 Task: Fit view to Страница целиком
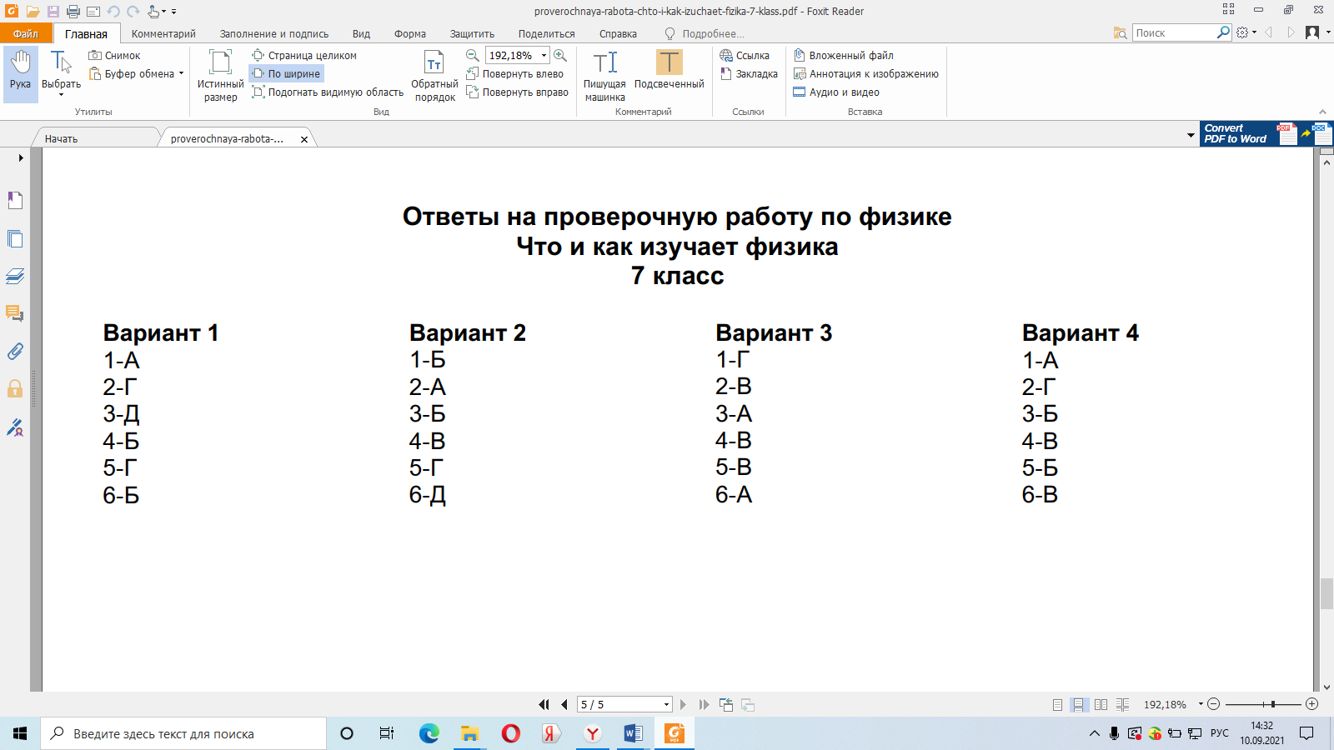click(304, 56)
